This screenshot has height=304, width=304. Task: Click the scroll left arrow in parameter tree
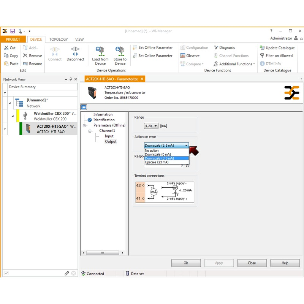click(x=83, y=253)
